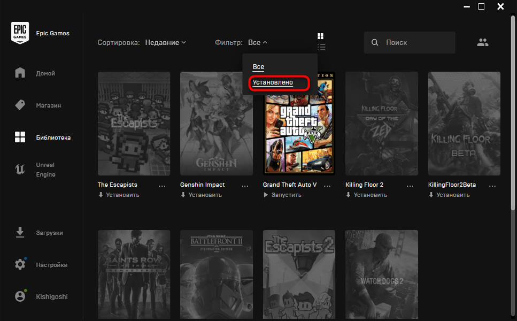The height and width of the screenshot is (321, 517).
Task: Open the Загрузки downloads arrow icon
Action: coord(20,232)
